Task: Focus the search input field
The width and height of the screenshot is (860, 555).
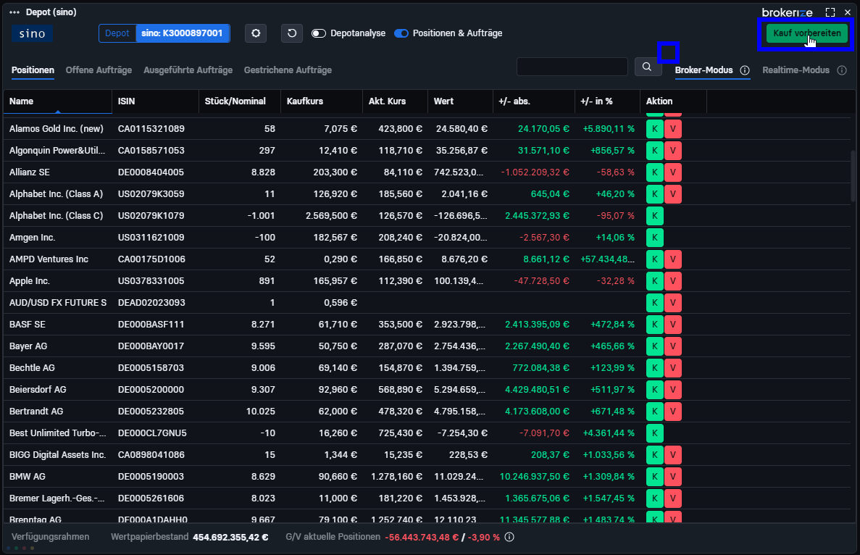Action: [572, 67]
